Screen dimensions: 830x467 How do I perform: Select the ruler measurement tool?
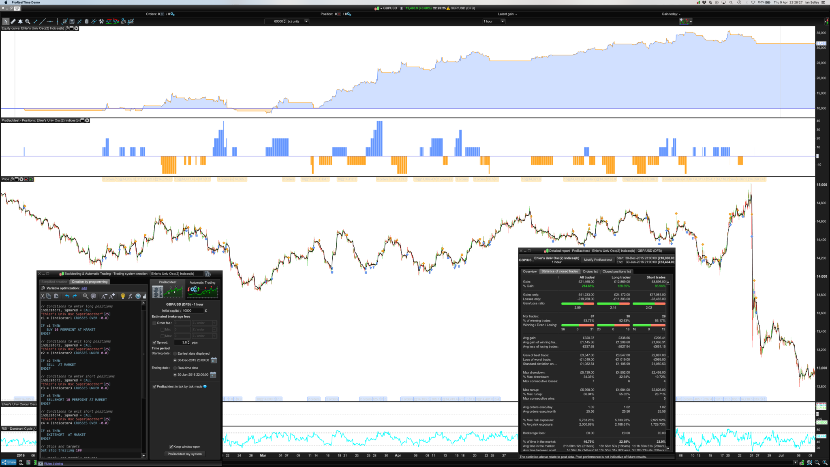pyautogui.click(x=13, y=21)
